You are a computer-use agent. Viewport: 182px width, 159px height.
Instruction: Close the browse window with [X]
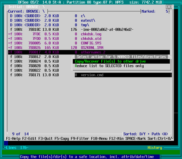coord(169,7)
